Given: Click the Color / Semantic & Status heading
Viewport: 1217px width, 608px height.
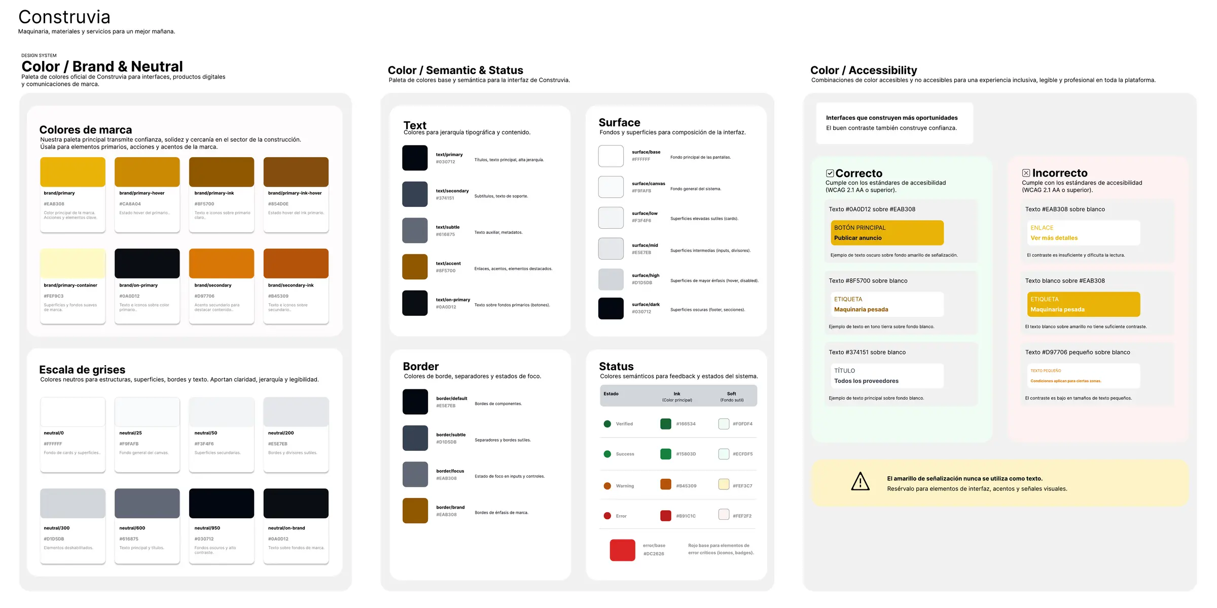Looking at the screenshot, I should [455, 70].
